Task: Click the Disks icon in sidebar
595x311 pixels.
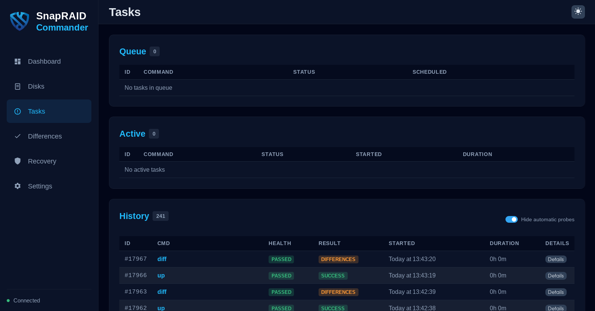Action: (x=18, y=86)
